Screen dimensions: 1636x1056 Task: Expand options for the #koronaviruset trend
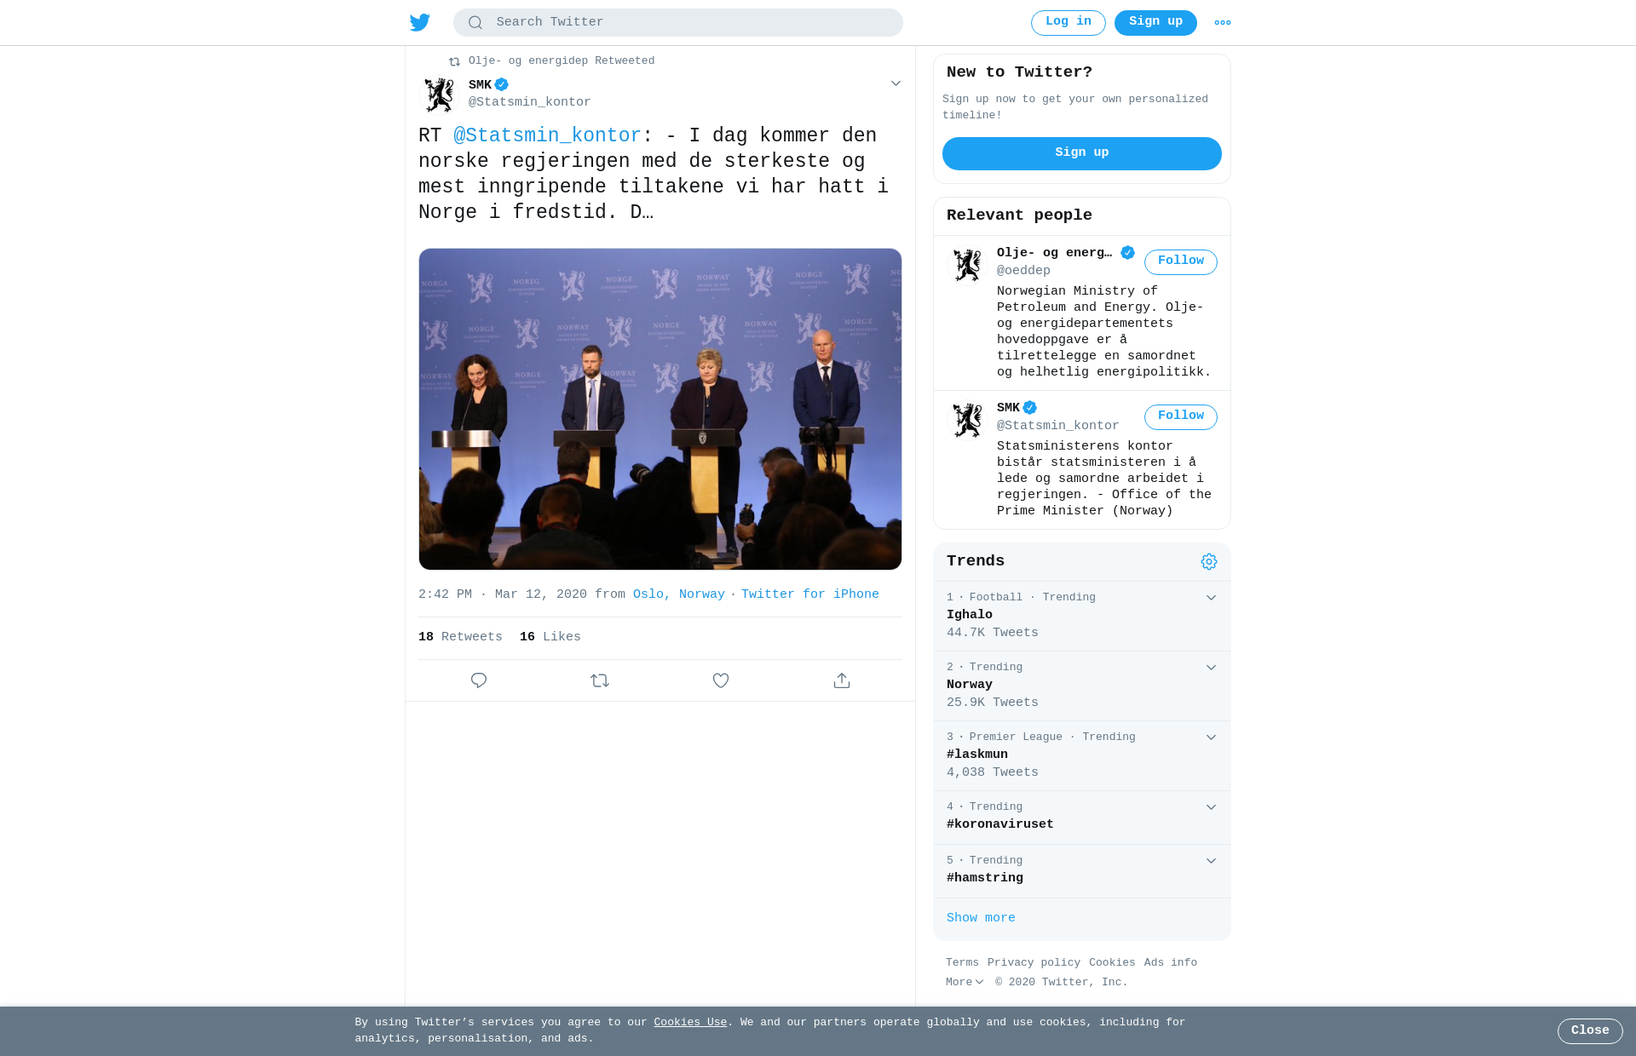point(1211,807)
